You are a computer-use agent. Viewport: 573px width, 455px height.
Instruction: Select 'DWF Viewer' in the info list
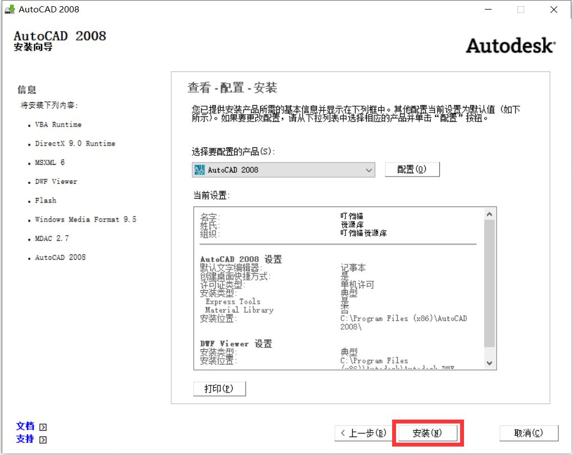(x=56, y=182)
